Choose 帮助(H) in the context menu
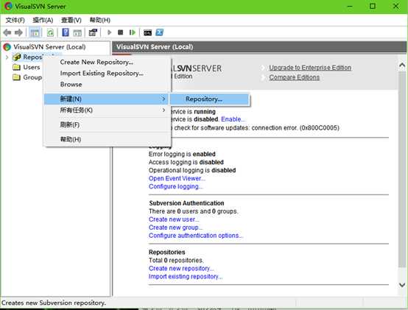This screenshot has height=310, width=408. 108,139
